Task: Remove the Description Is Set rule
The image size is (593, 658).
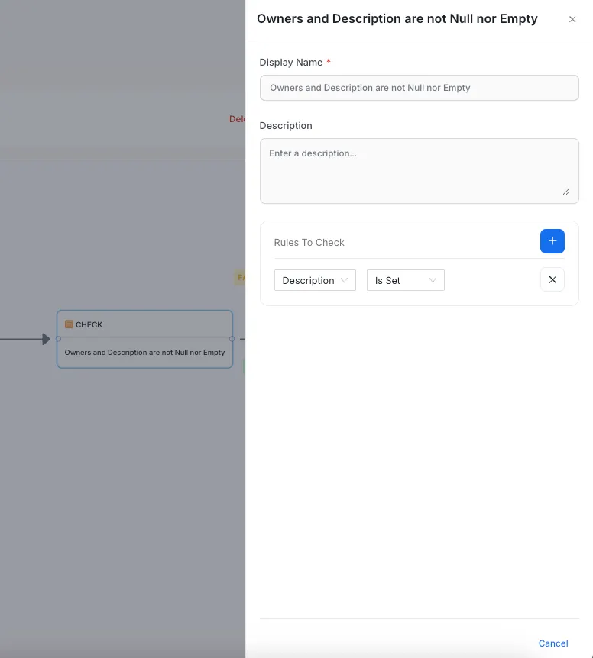Action: click(552, 279)
